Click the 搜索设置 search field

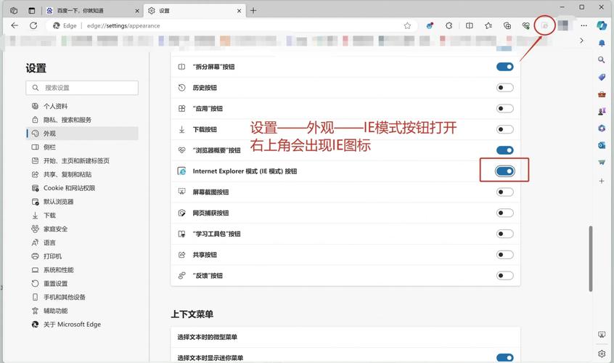82,88
